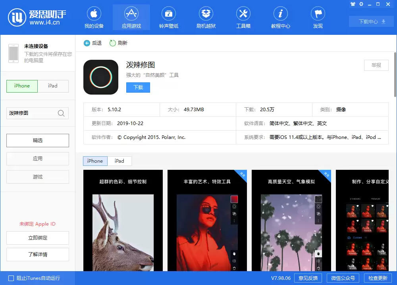This screenshot has width=397, height=285.
Task: Open the 我的设备 device icon
Action: [94, 17]
